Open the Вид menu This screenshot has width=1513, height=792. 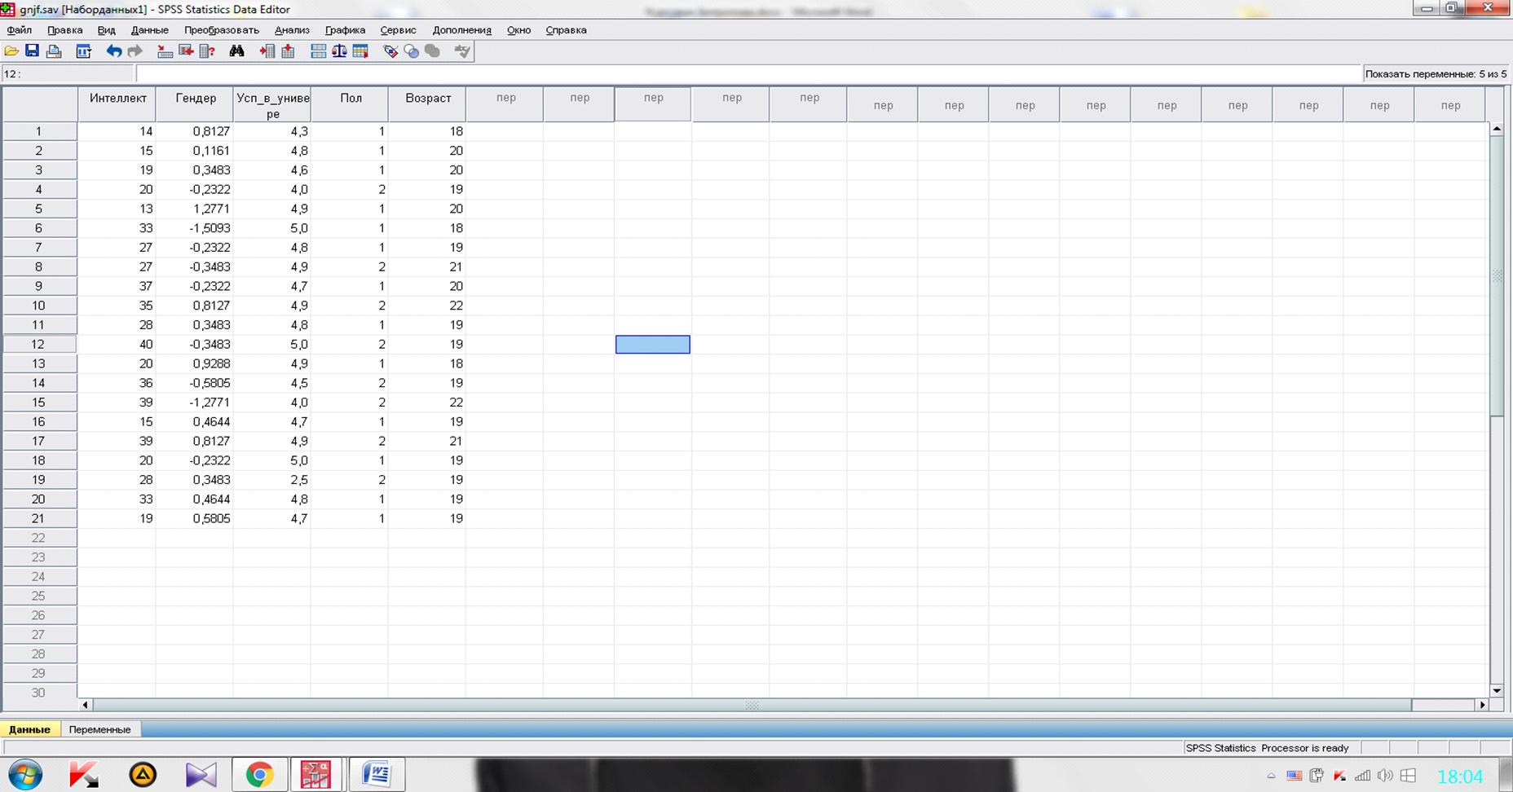[x=107, y=30]
